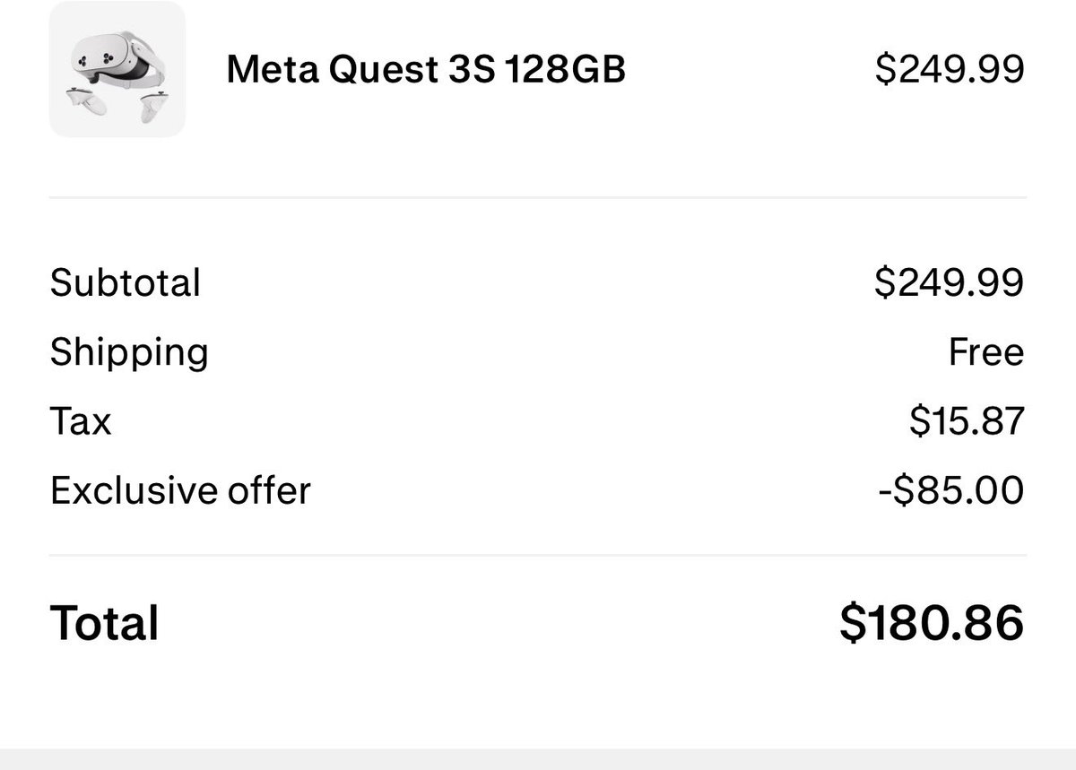Click the blank area under Total row
The image size is (1076, 770).
click(x=538, y=699)
